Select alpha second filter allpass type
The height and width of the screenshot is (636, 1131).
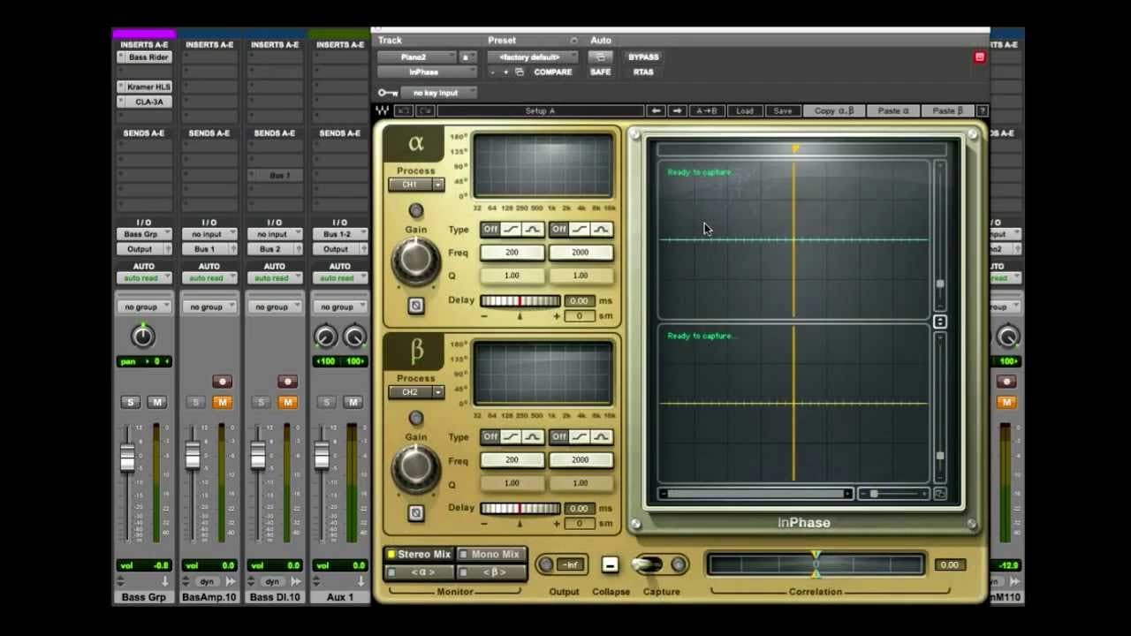coord(601,230)
